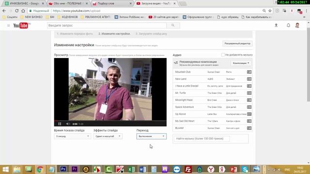The image size is (310, 174).
Task: Launch Photoshop from the taskbar
Action: click(63, 169)
